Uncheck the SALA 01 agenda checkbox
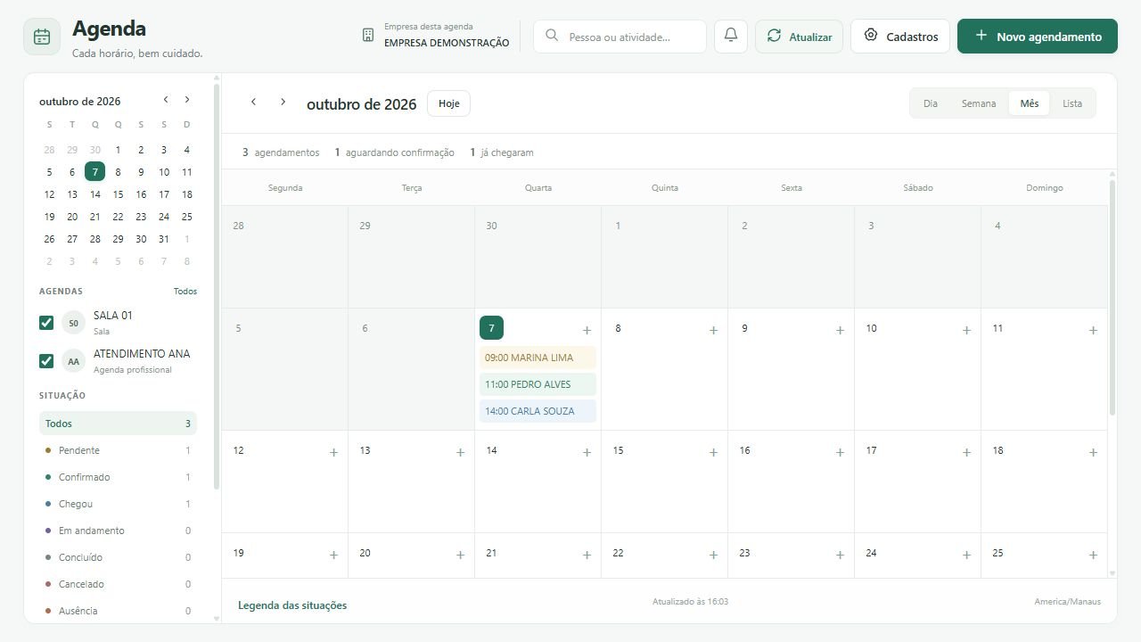The image size is (1141, 642). [46, 323]
